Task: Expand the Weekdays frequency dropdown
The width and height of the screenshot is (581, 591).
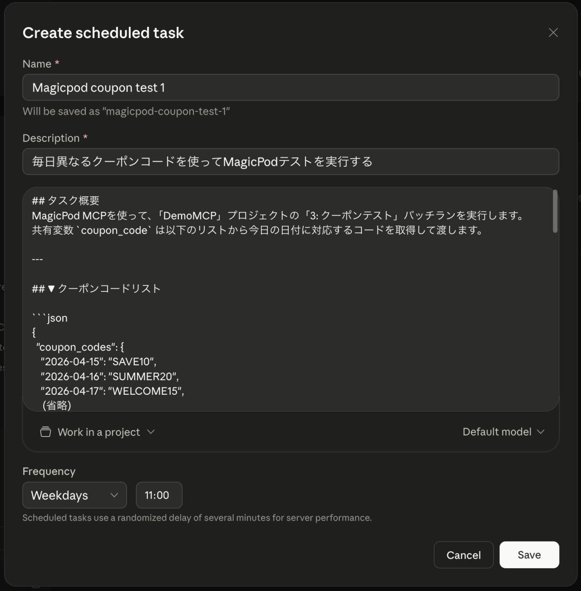Action: (74, 495)
